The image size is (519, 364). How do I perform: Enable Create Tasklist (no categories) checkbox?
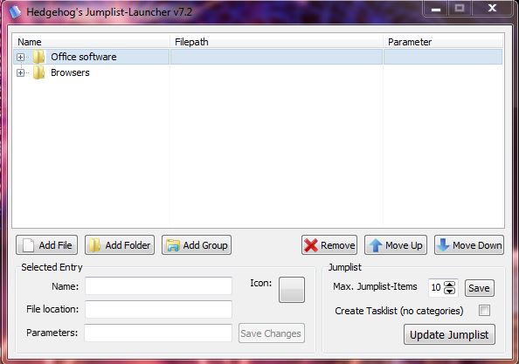pyautogui.click(x=484, y=311)
